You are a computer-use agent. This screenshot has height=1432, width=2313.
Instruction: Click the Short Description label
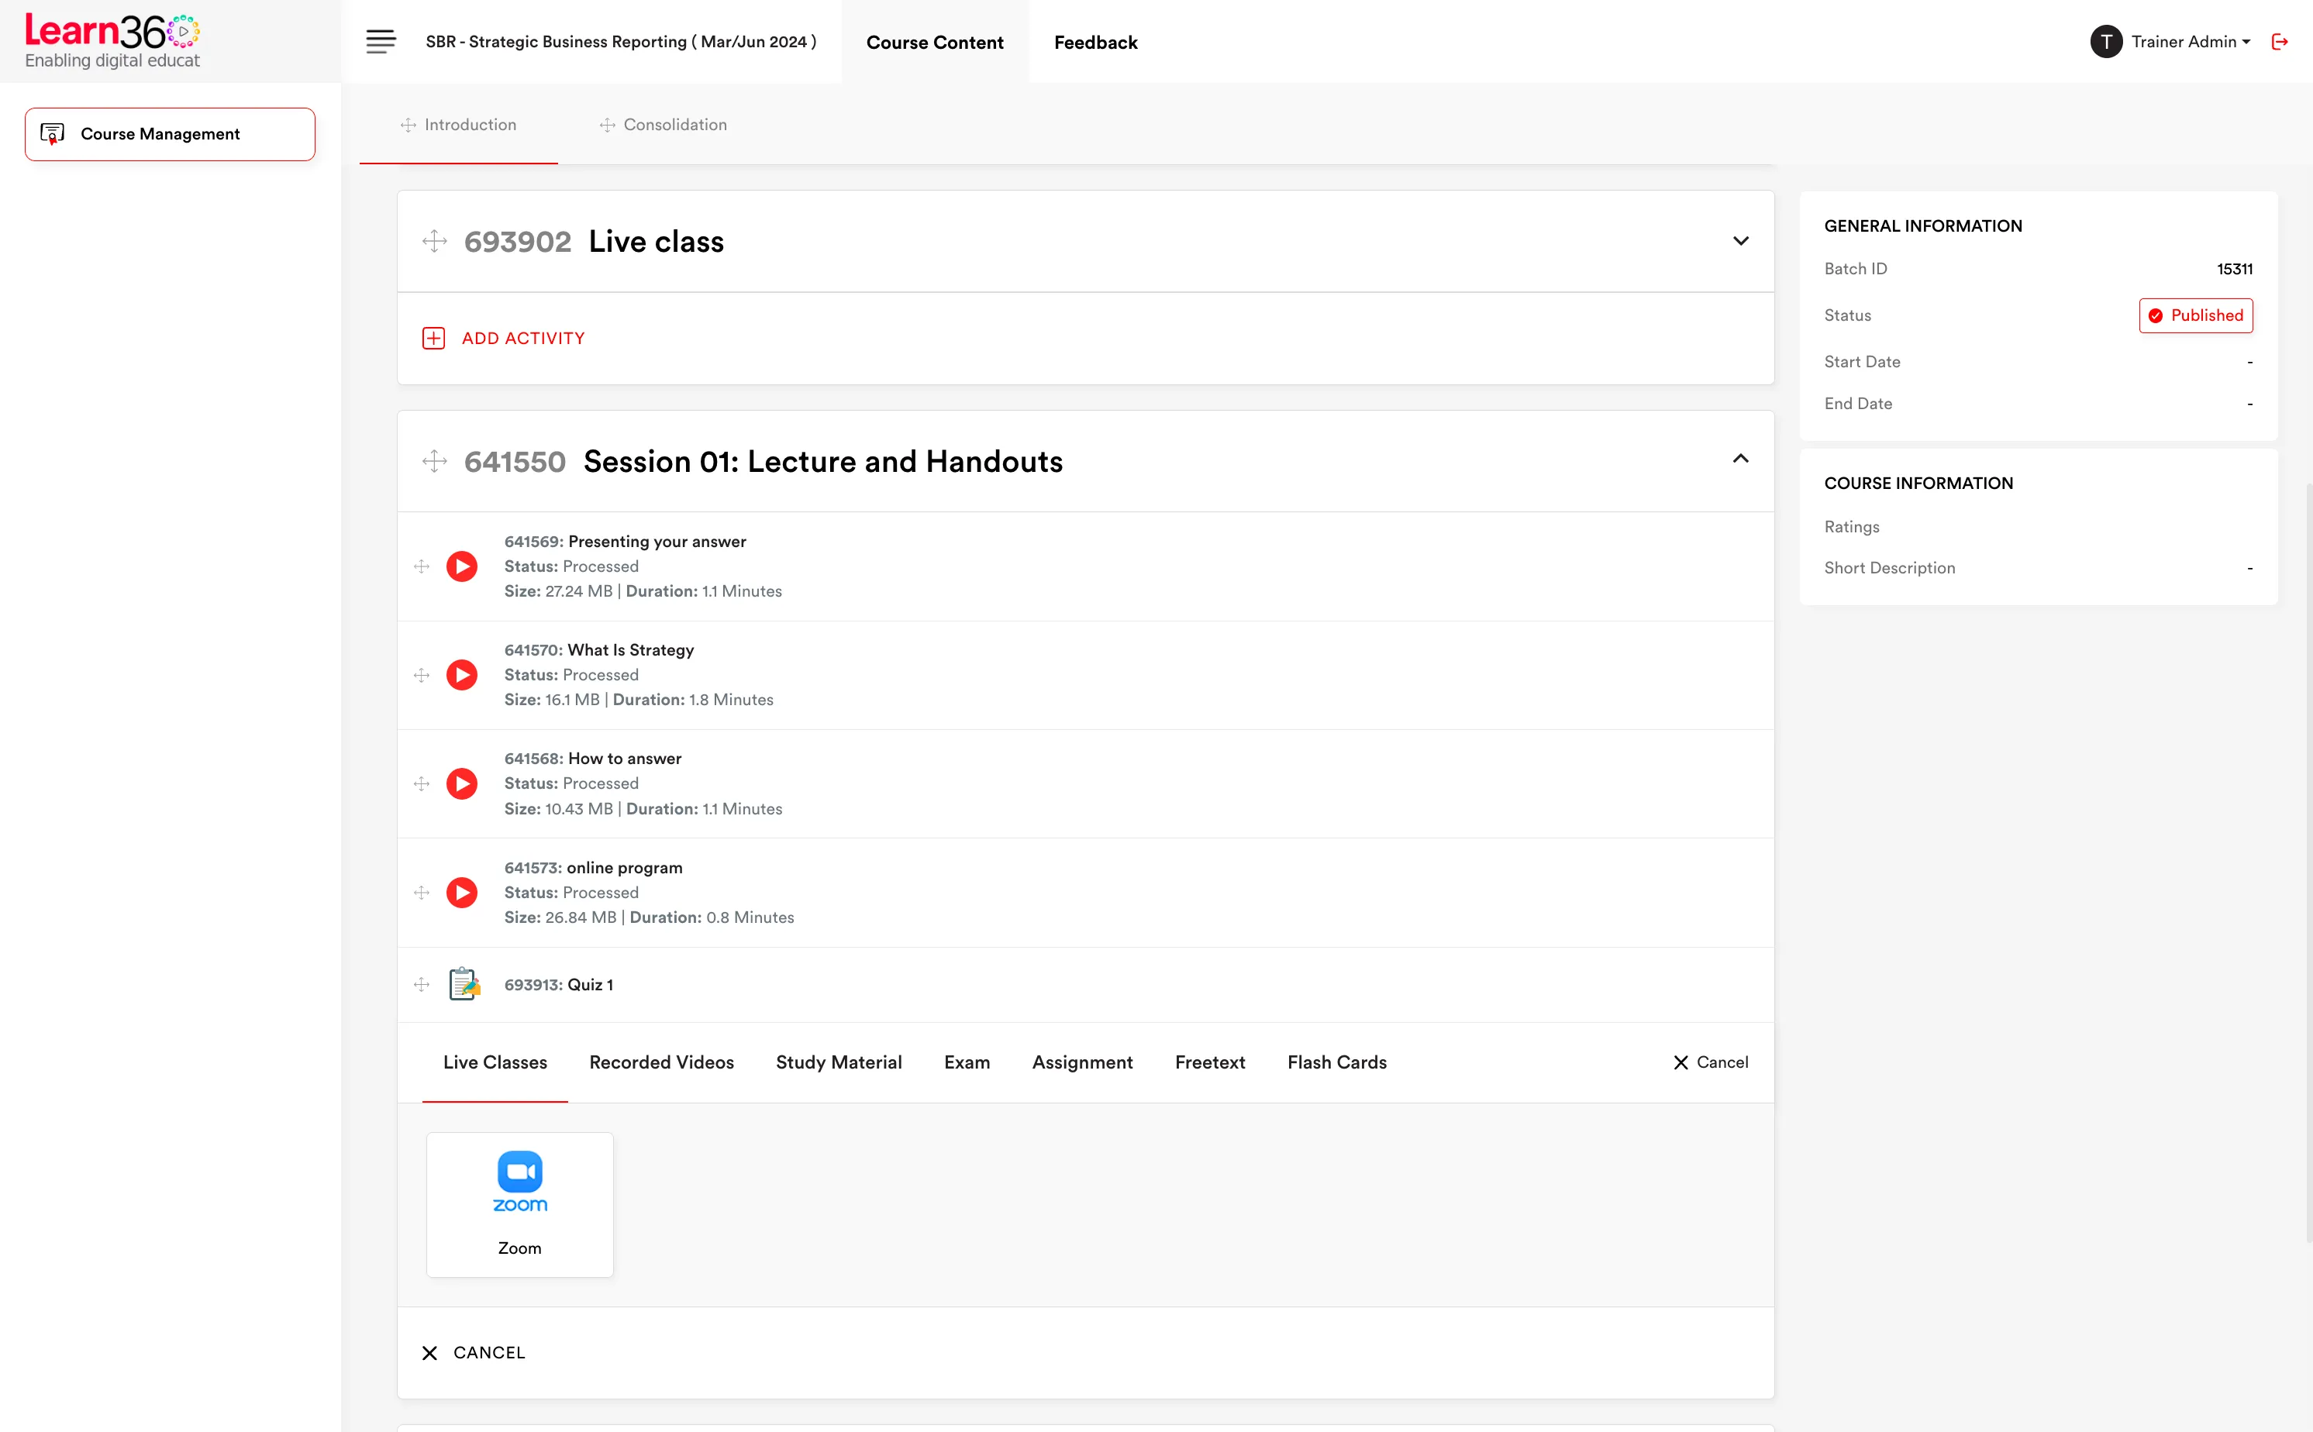click(x=1890, y=568)
